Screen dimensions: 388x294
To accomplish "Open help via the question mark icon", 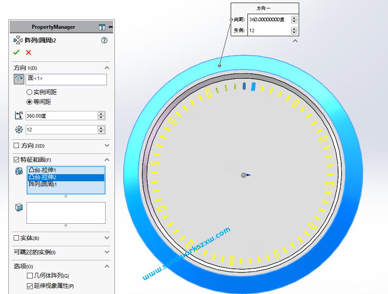I will pos(104,40).
